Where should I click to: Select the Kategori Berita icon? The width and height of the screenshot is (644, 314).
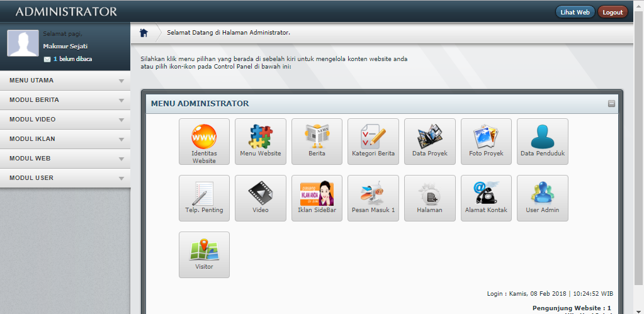pos(373,141)
